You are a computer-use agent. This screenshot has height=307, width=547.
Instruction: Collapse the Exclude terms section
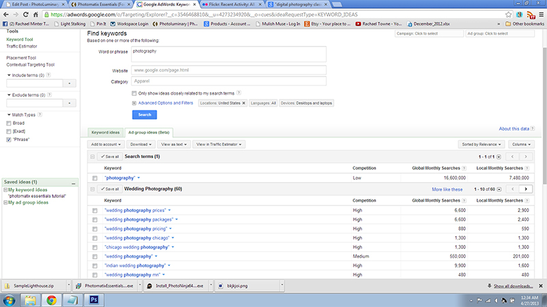pyautogui.click(x=9, y=95)
